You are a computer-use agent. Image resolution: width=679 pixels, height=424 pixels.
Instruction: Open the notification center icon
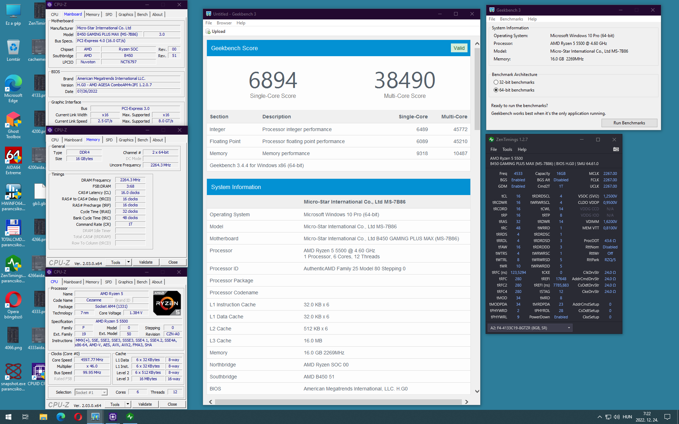pos(667,417)
